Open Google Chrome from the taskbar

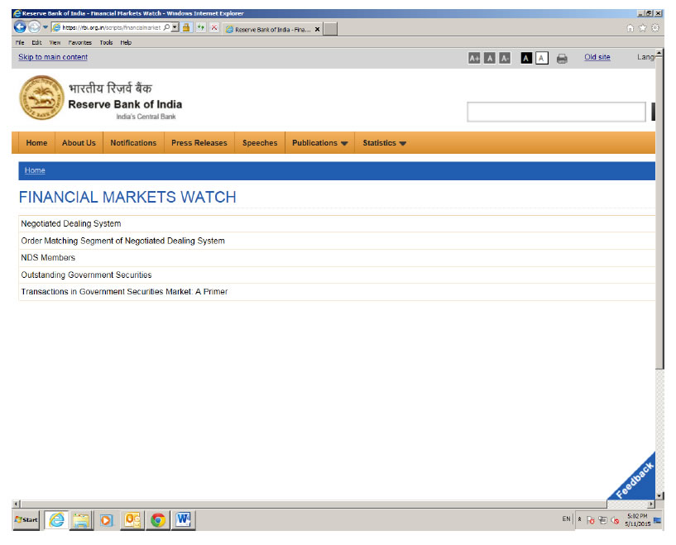(157, 519)
